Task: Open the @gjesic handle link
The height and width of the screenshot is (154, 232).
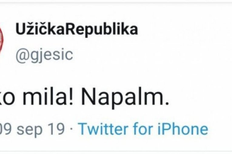Action: pyautogui.click(x=44, y=55)
